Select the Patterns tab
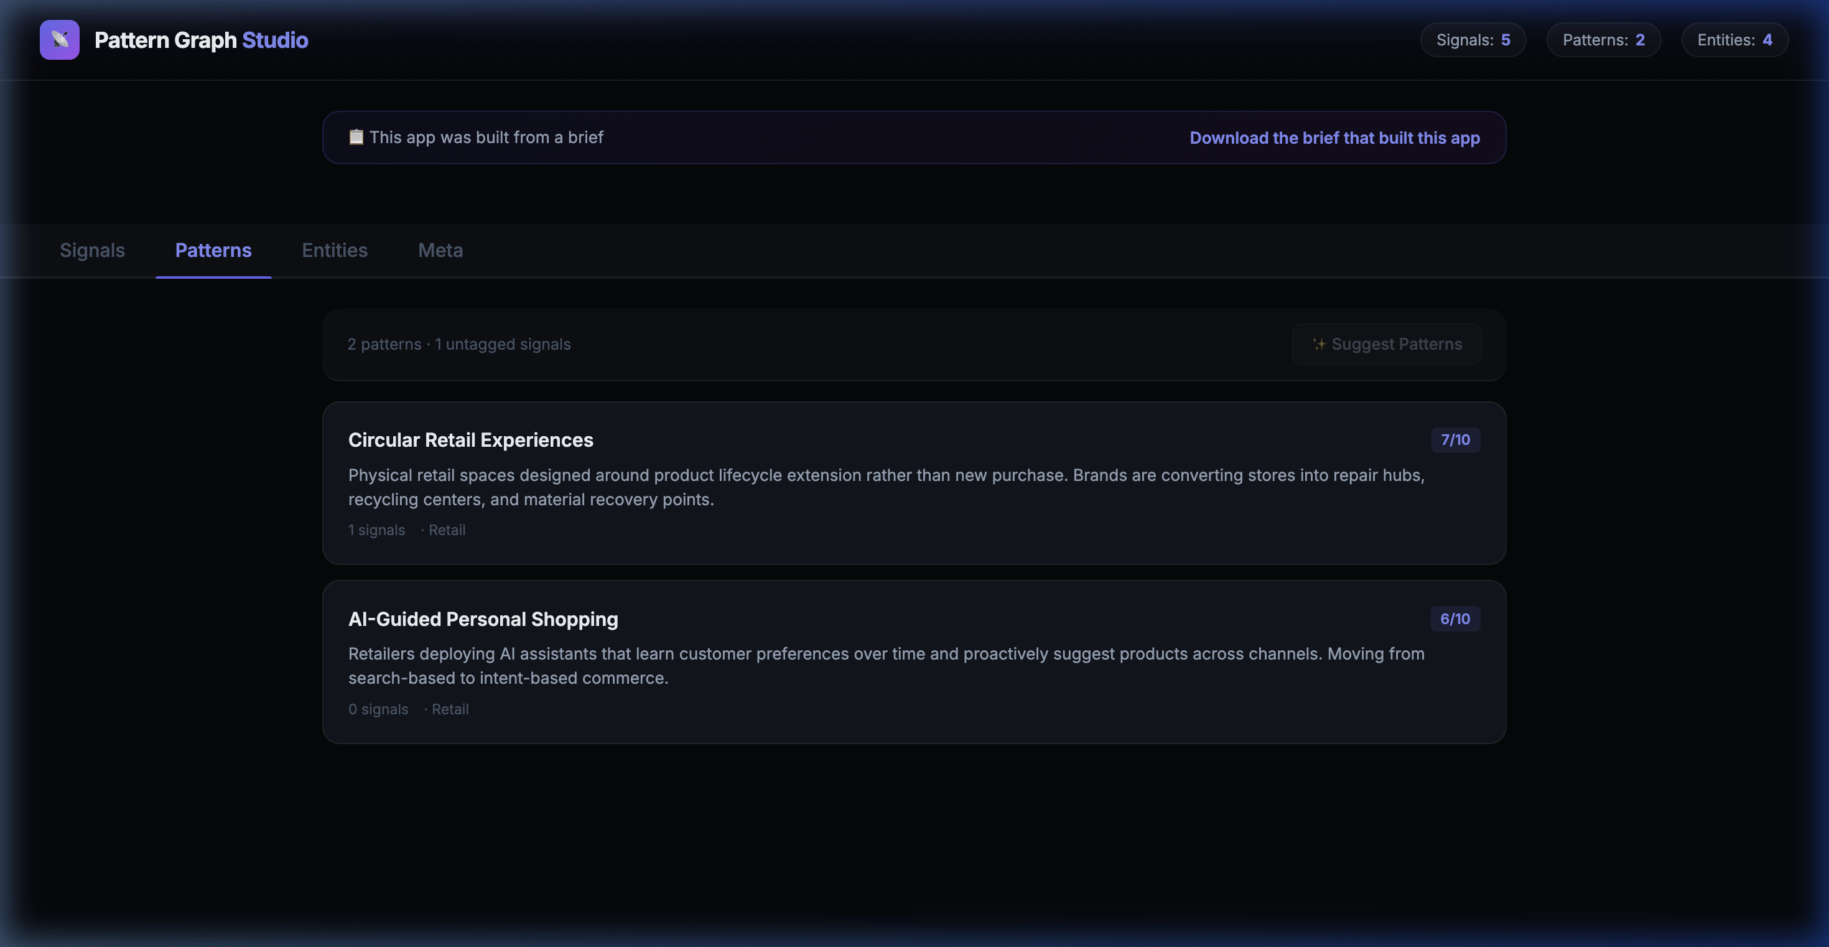 (213, 250)
